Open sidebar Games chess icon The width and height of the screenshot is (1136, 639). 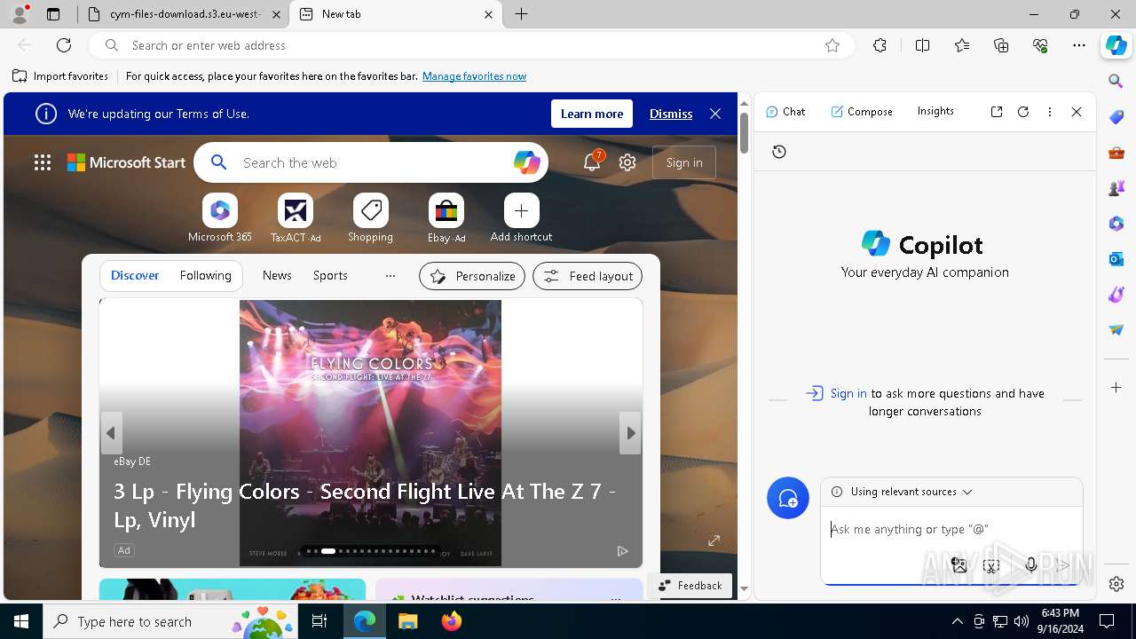[x=1116, y=188]
